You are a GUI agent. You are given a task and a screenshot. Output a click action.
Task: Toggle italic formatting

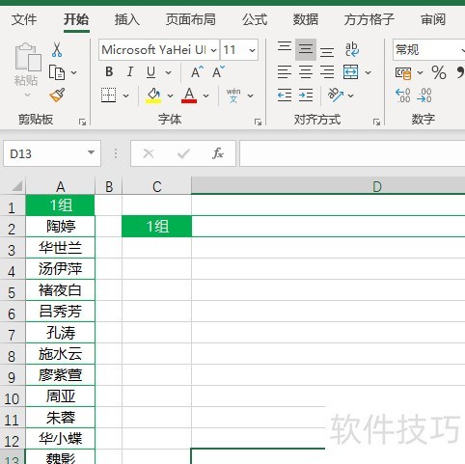(130, 71)
